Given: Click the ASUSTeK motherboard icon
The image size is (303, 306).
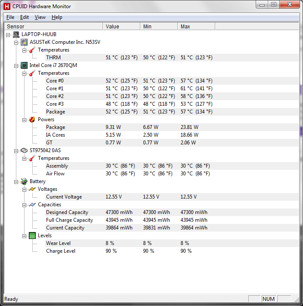Looking at the screenshot, I should tap(24, 42).
